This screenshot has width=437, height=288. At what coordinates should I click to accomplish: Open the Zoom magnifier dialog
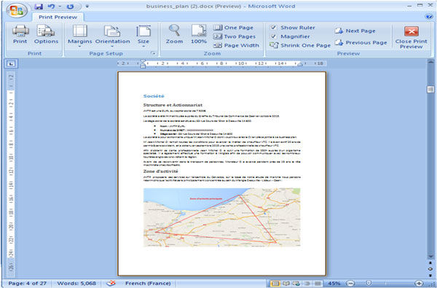(x=174, y=34)
